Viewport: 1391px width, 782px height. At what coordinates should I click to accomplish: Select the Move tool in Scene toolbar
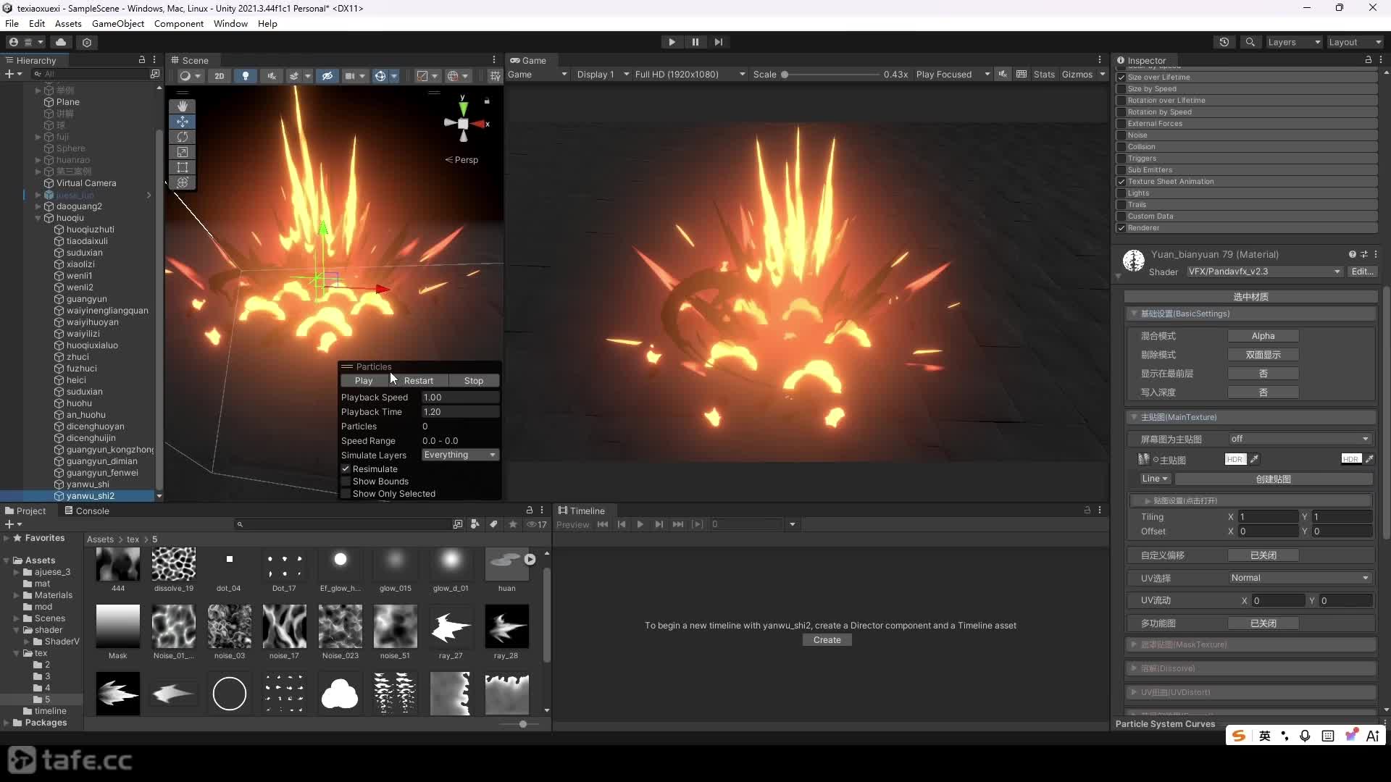[183, 122]
